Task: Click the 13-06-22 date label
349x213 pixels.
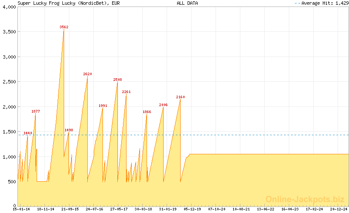Action: (266, 209)
